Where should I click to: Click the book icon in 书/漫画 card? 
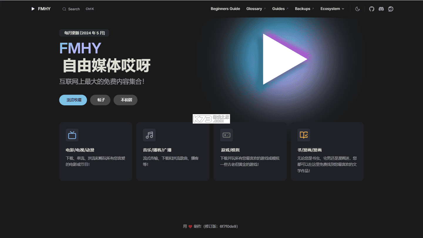point(304,135)
